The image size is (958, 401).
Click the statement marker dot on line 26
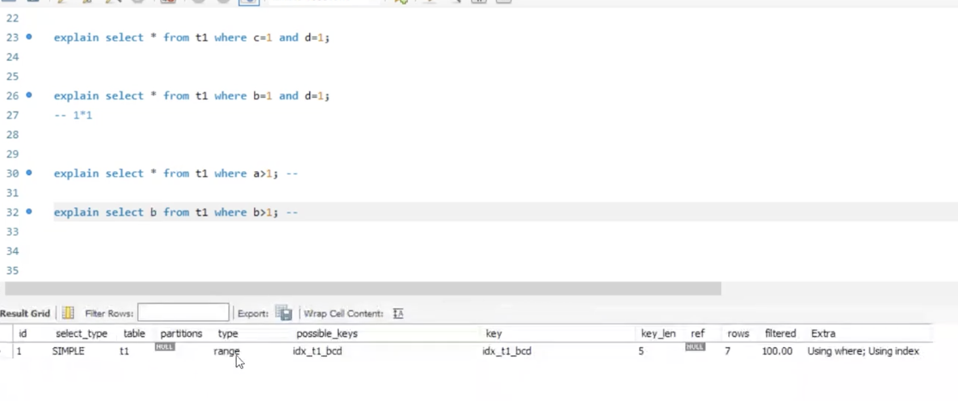tap(29, 95)
